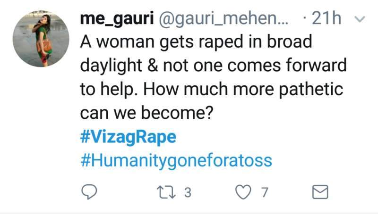The width and height of the screenshot is (378, 215).
Task: Click the reply speech bubble icon
Action: 91,192
